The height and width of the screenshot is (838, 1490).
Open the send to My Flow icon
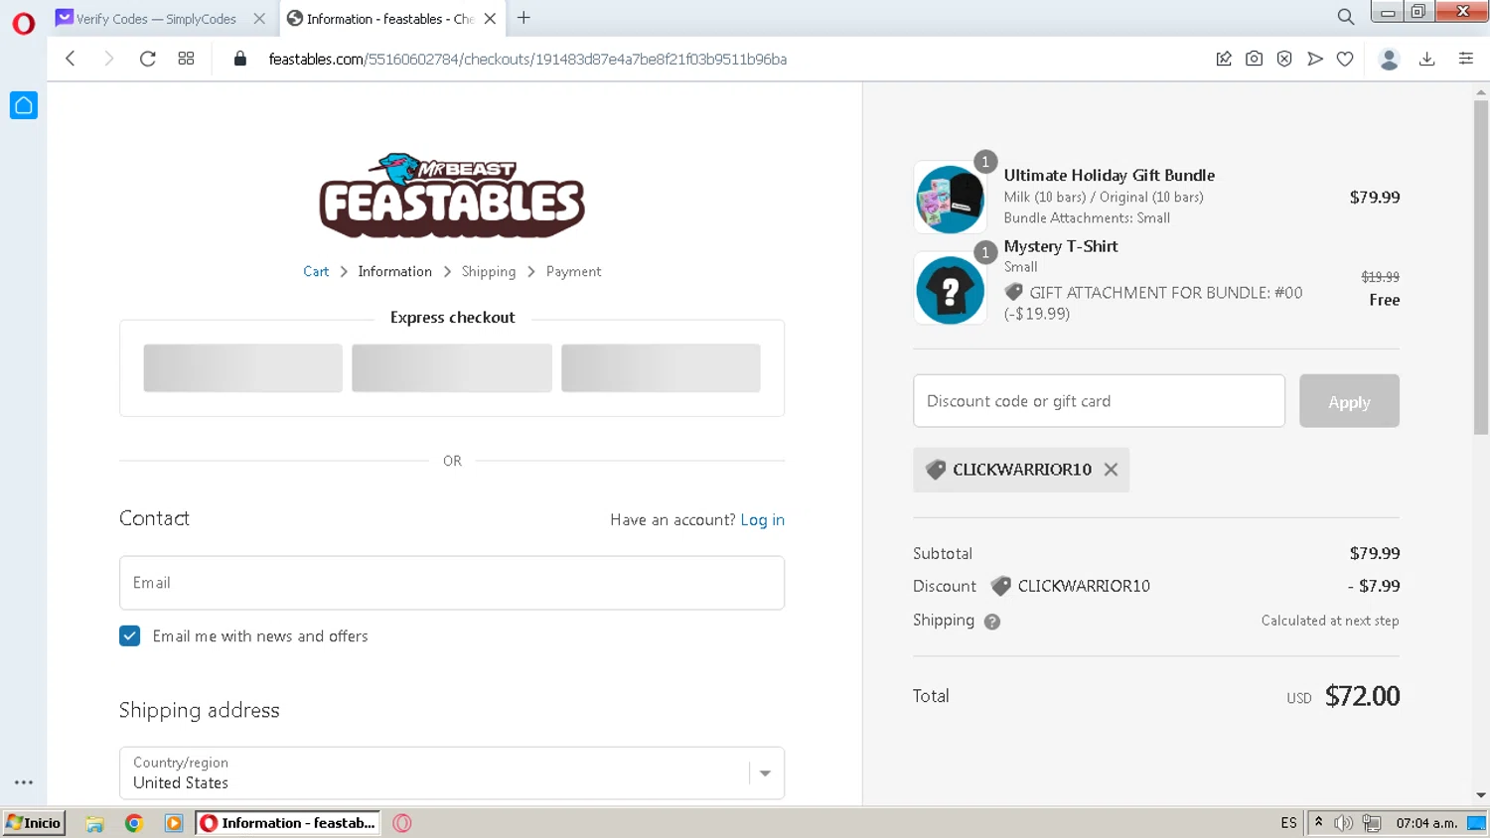1315,59
